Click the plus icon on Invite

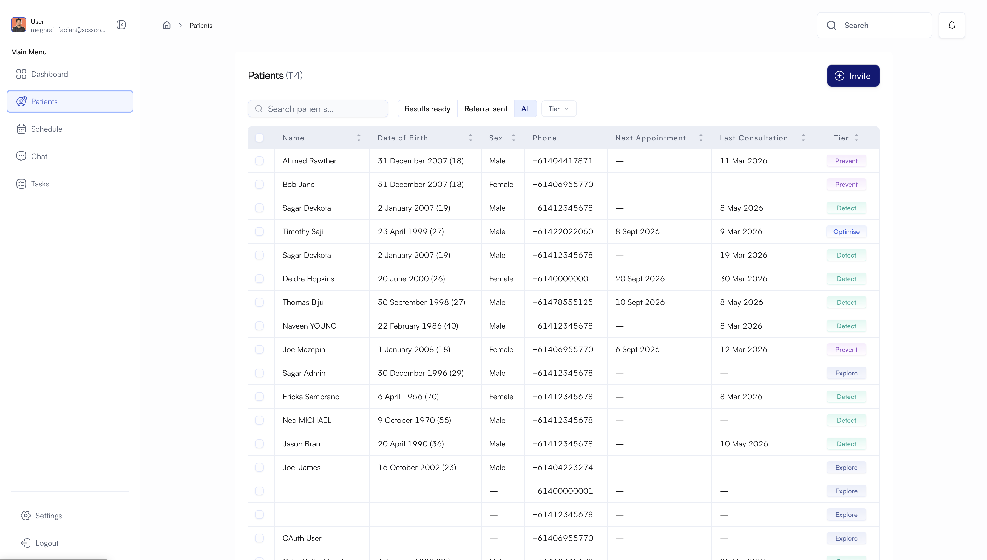(x=839, y=76)
